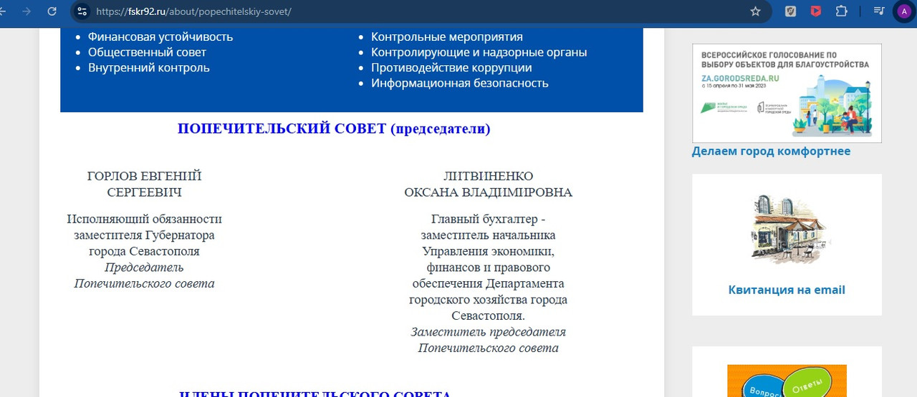This screenshot has height=397, width=917.
Task: Open the purple profile avatar
Action: click(x=903, y=11)
